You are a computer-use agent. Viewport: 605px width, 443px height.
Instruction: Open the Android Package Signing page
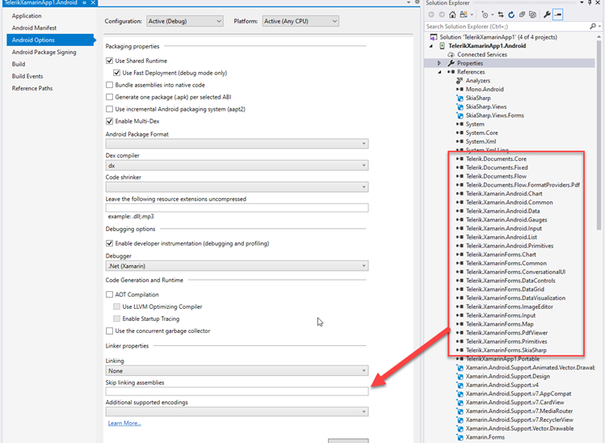click(x=44, y=52)
